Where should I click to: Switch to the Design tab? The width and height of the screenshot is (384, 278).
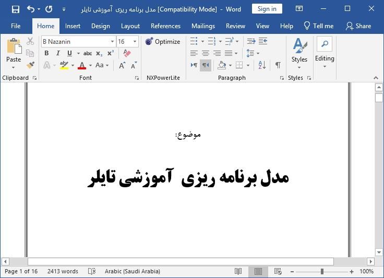tap(100, 26)
